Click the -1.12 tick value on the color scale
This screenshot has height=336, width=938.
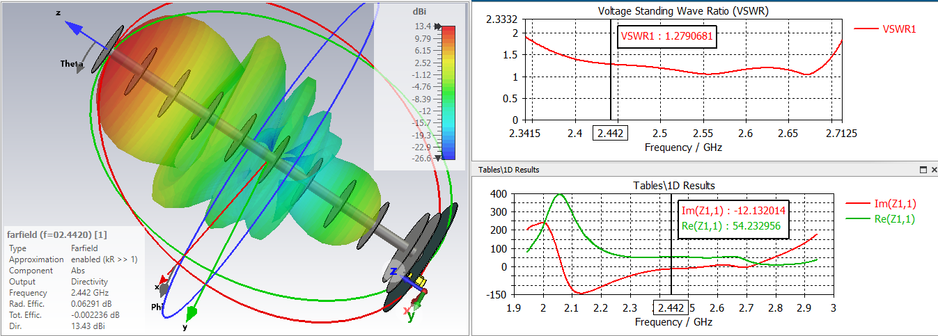coord(422,74)
